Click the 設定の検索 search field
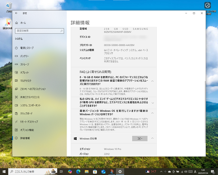The width and height of the screenshot is (218, 175). click(x=40, y=31)
